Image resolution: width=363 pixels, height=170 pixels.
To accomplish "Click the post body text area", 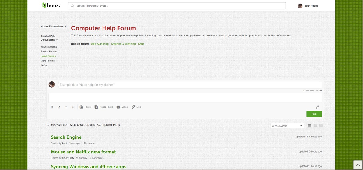I will [185, 98].
